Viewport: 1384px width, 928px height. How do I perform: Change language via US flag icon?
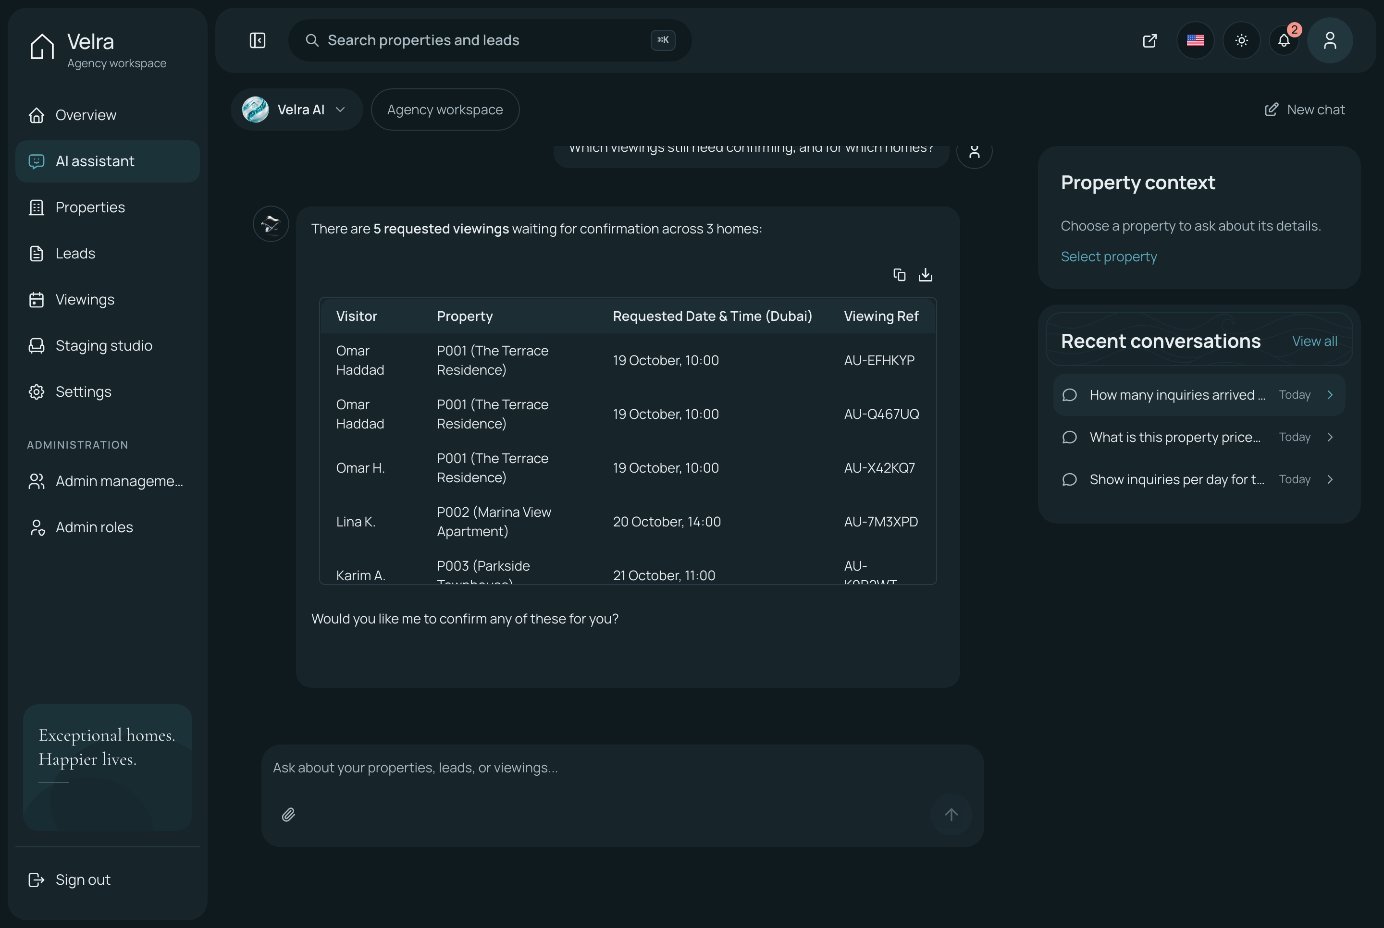[x=1195, y=40]
